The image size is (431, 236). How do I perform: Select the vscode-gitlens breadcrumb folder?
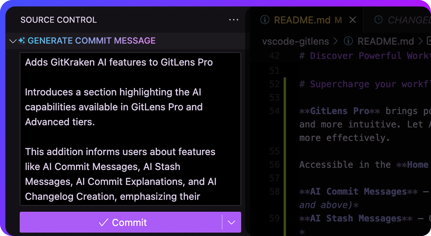(x=296, y=41)
